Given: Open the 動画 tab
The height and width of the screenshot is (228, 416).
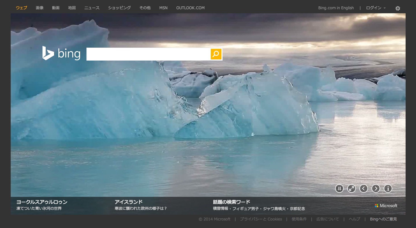Looking at the screenshot, I should [56, 8].
